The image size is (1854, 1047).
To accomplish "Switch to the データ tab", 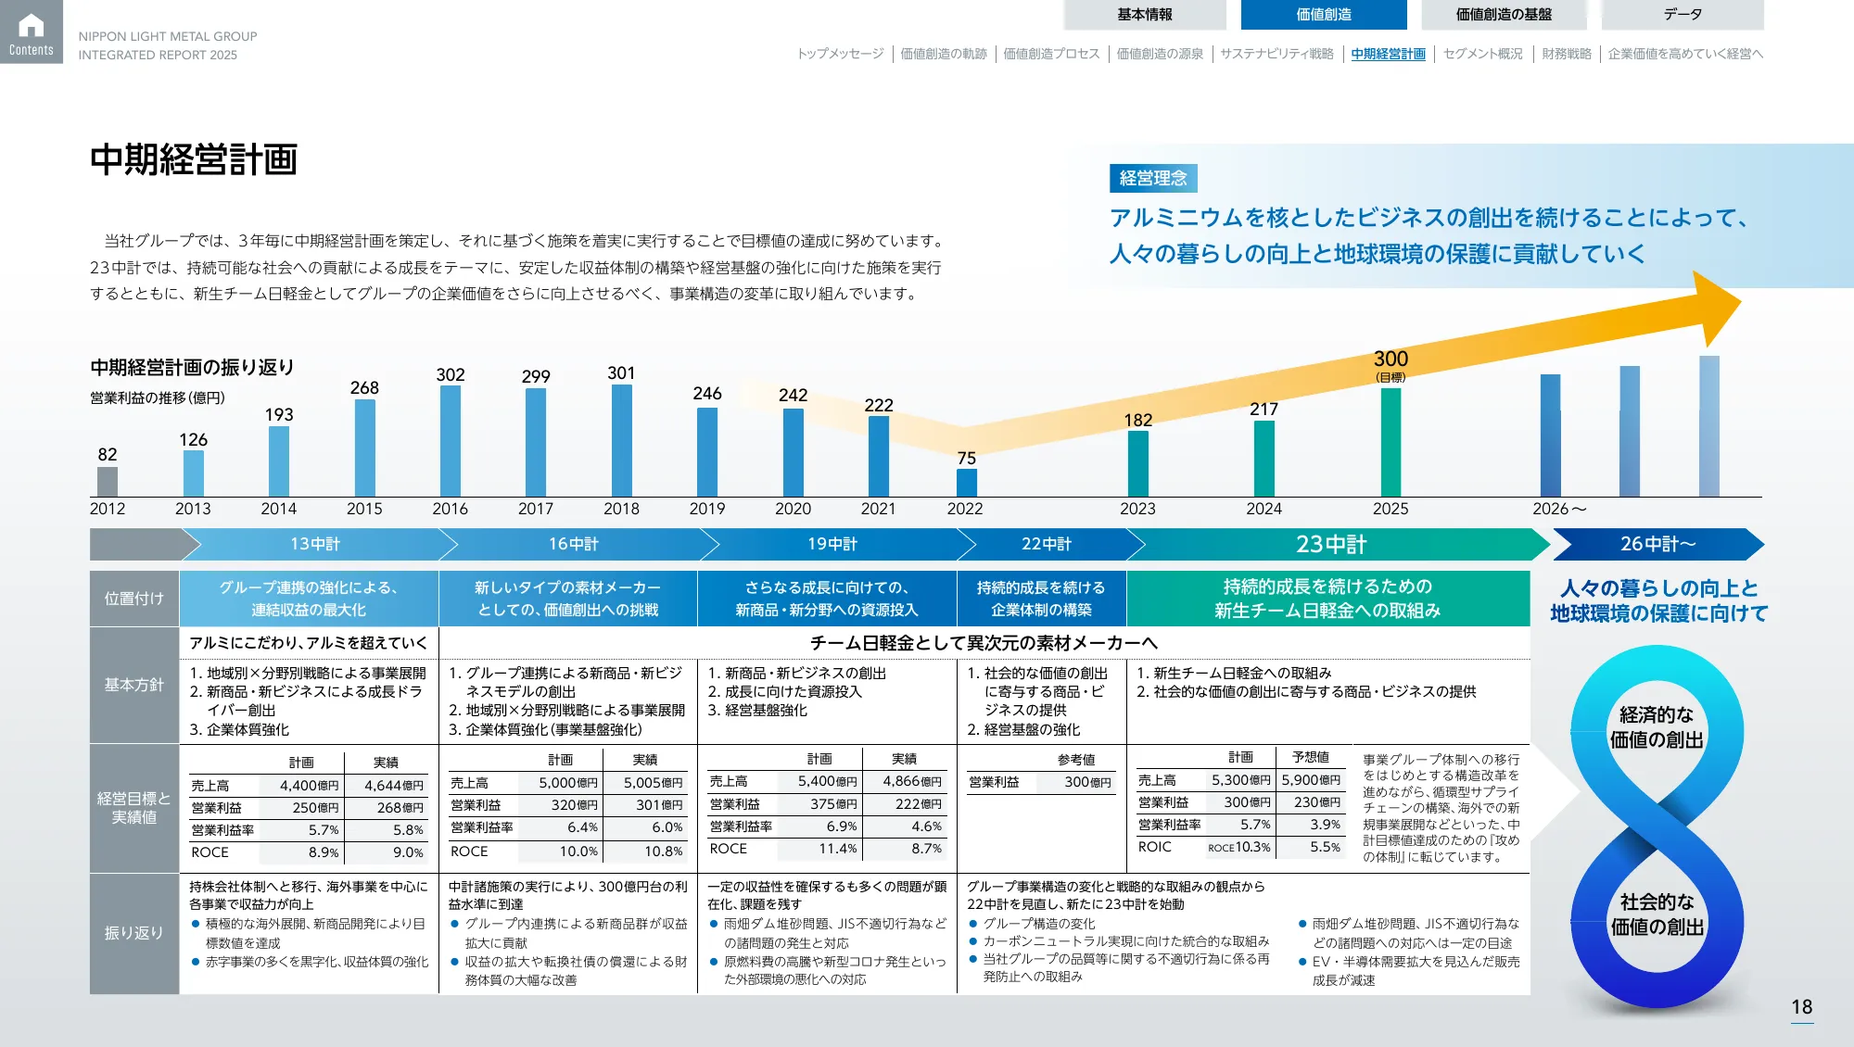I will click(x=1683, y=14).
